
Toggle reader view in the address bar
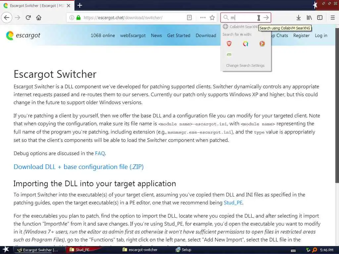(189, 18)
